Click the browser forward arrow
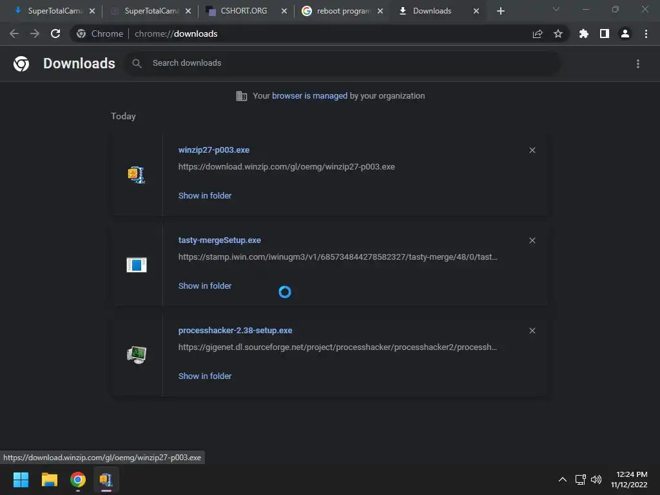This screenshot has height=495, width=660. point(35,34)
